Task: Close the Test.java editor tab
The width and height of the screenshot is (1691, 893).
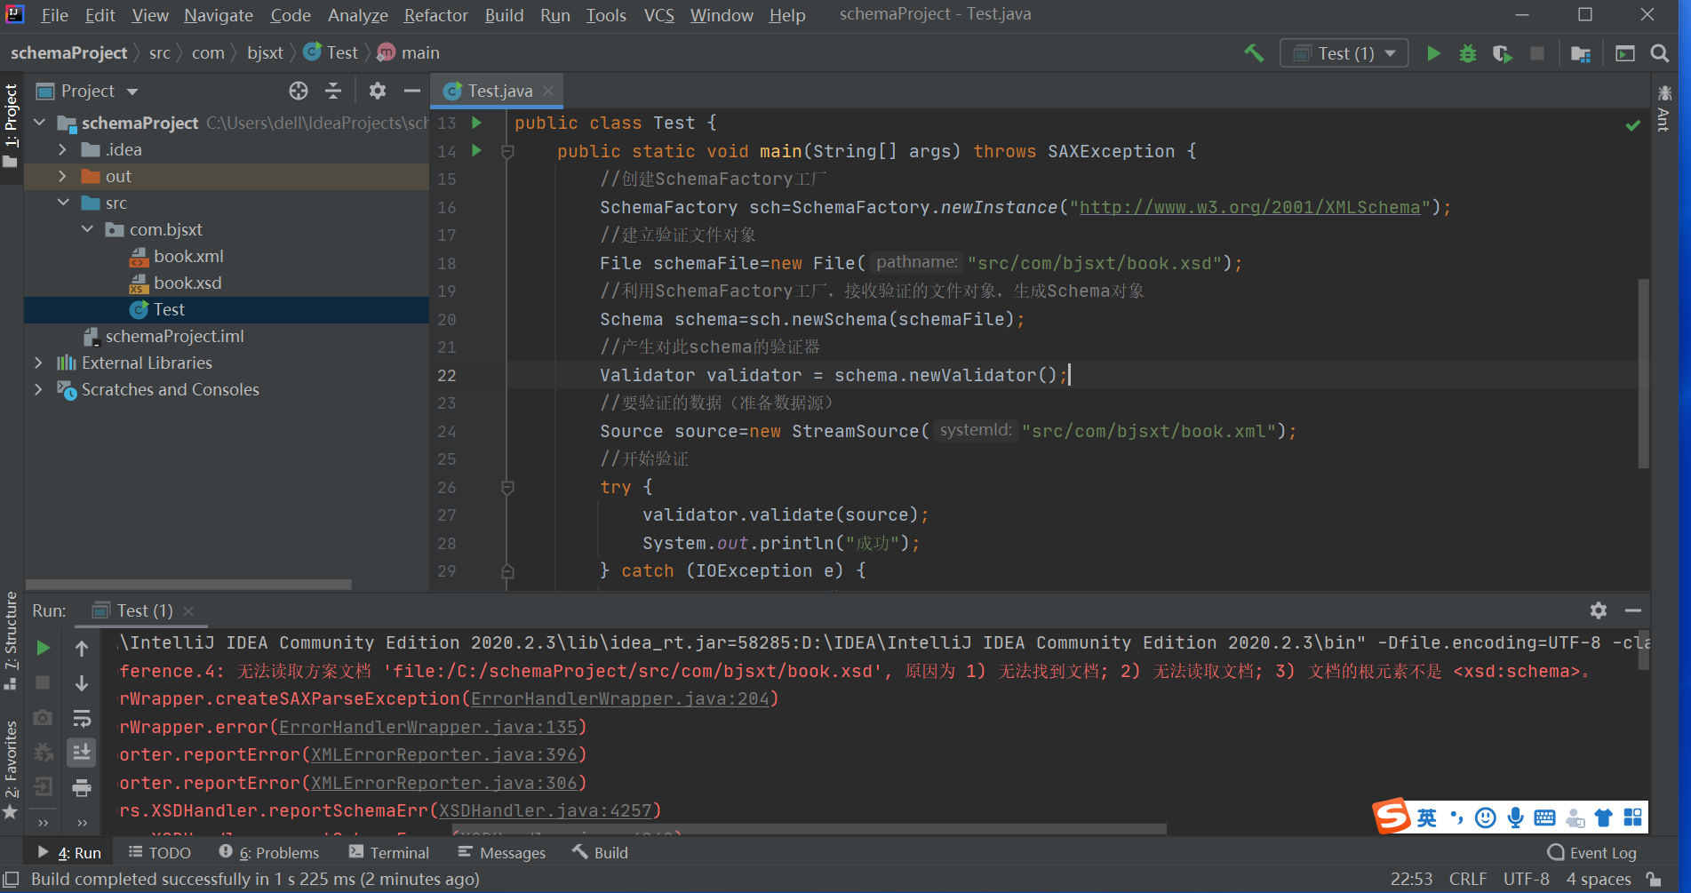Action: pyautogui.click(x=548, y=91)
